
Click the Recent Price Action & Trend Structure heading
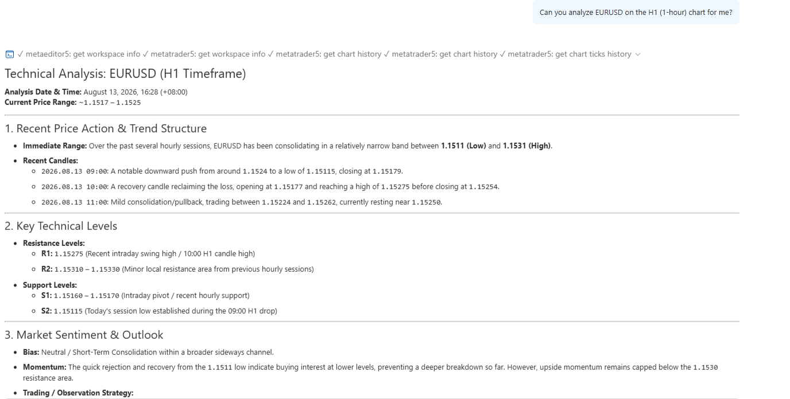coord(106,128)
